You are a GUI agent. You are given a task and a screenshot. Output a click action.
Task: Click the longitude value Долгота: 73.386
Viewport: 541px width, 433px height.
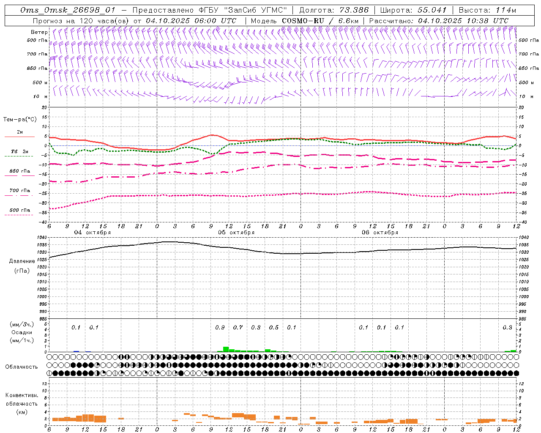[334, 10]
